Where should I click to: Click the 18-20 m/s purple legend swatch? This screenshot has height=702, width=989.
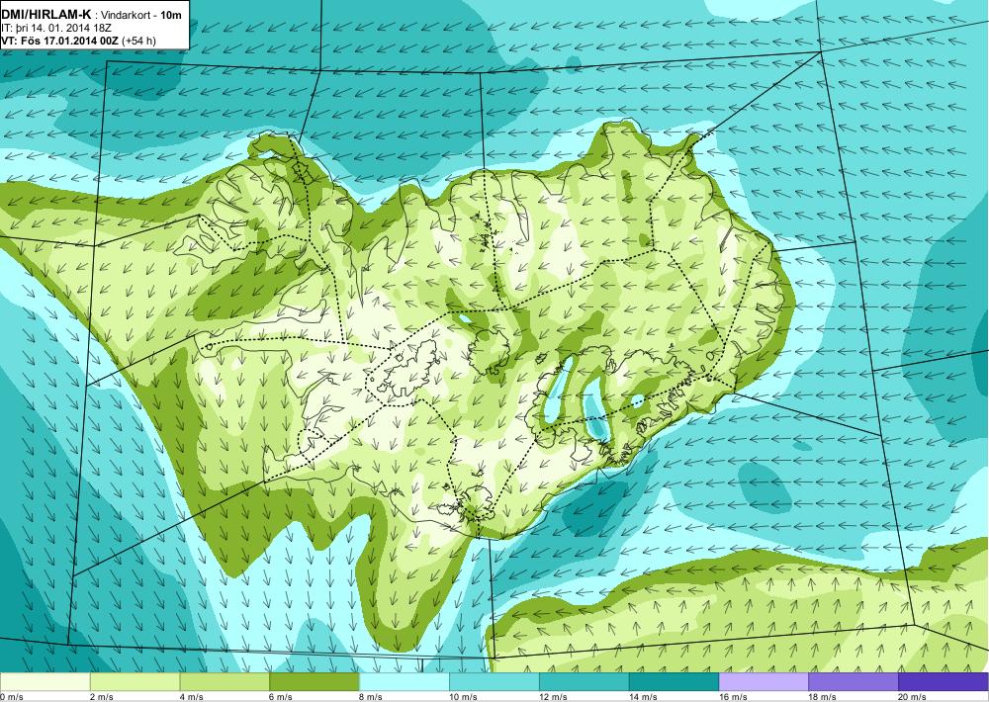pyautogui.click(x=854, y=682)
